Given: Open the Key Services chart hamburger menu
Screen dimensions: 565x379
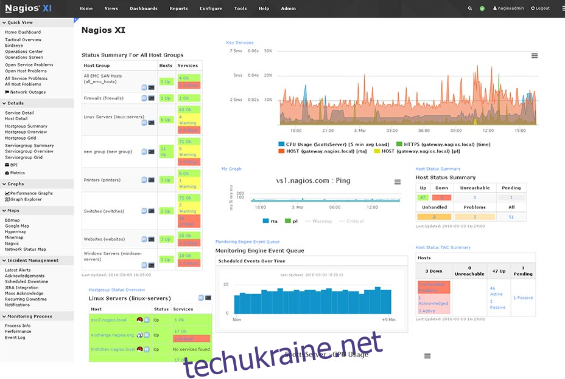Looking at the screenshot, I should [x=535, y=56].
